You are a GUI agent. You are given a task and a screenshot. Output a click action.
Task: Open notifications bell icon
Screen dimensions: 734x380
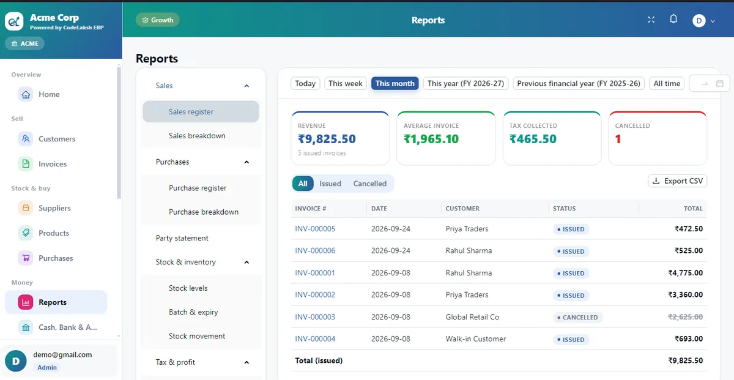[673, 20]
